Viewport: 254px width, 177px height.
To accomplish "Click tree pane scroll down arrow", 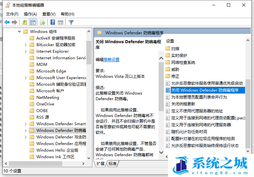I will click(x=89, y=158).
